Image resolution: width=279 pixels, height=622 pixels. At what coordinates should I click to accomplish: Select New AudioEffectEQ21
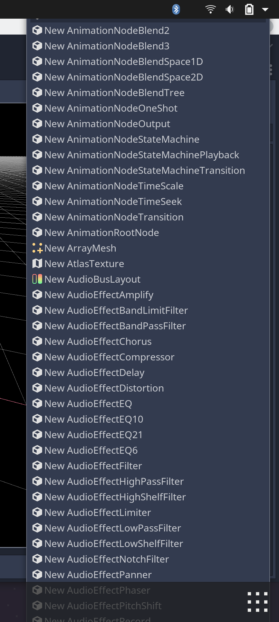[x=93, y=434]
